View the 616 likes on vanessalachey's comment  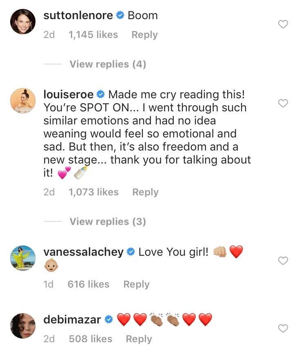coord(89,284)
